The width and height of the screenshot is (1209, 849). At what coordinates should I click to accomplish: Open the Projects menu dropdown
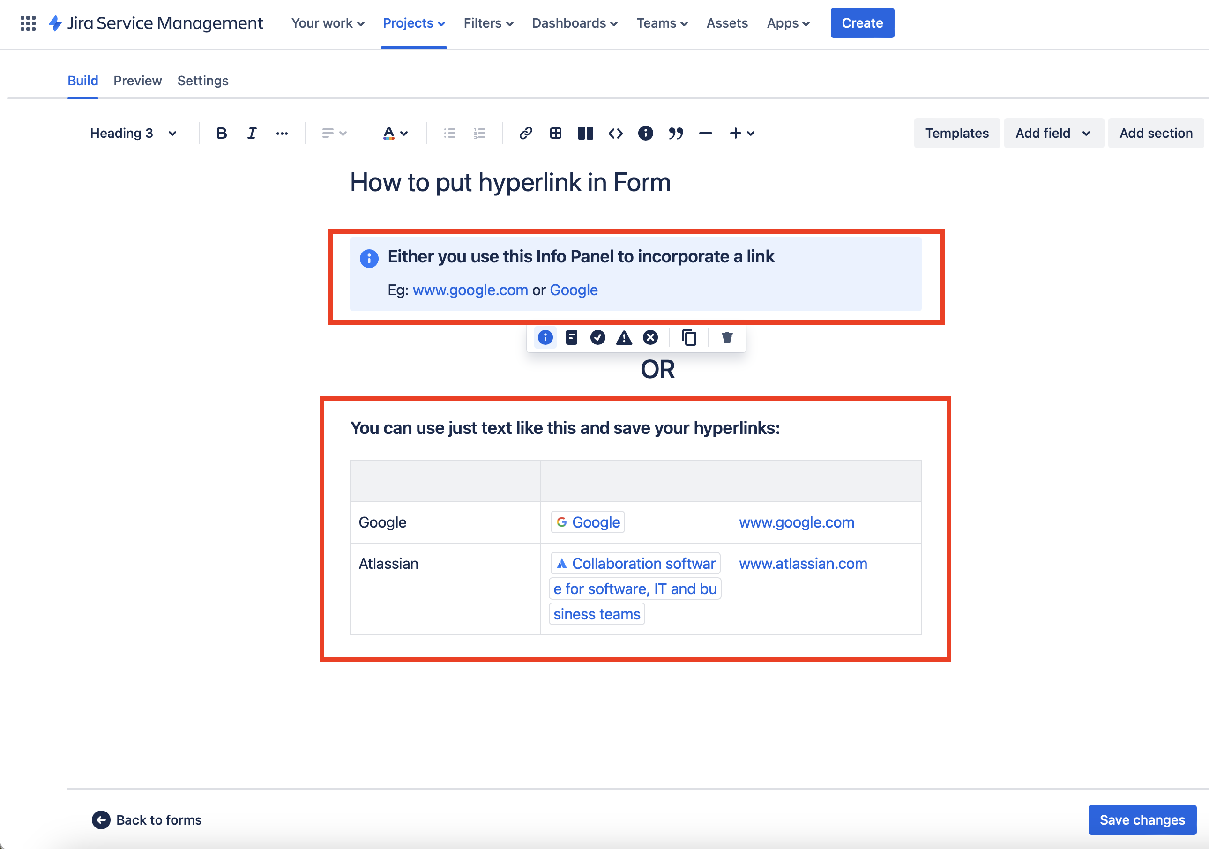click(414, 23)
